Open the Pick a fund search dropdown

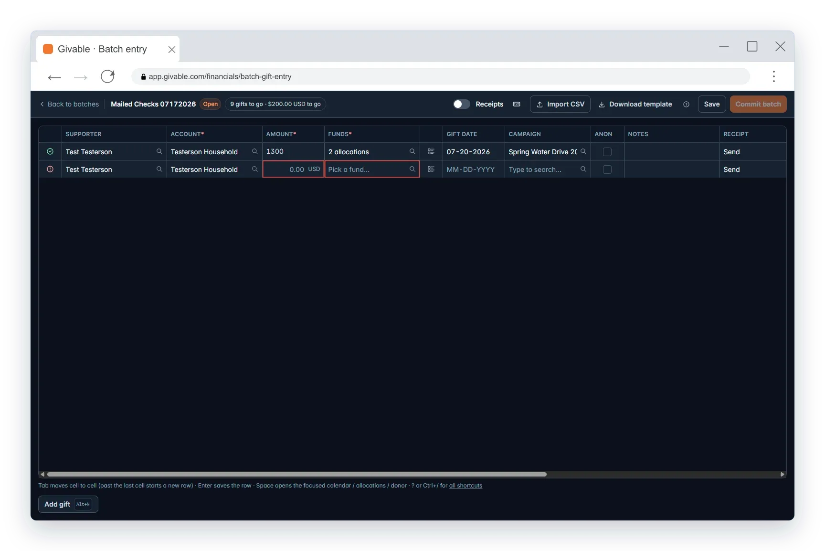pyautogui.click(x=372, y=169)
